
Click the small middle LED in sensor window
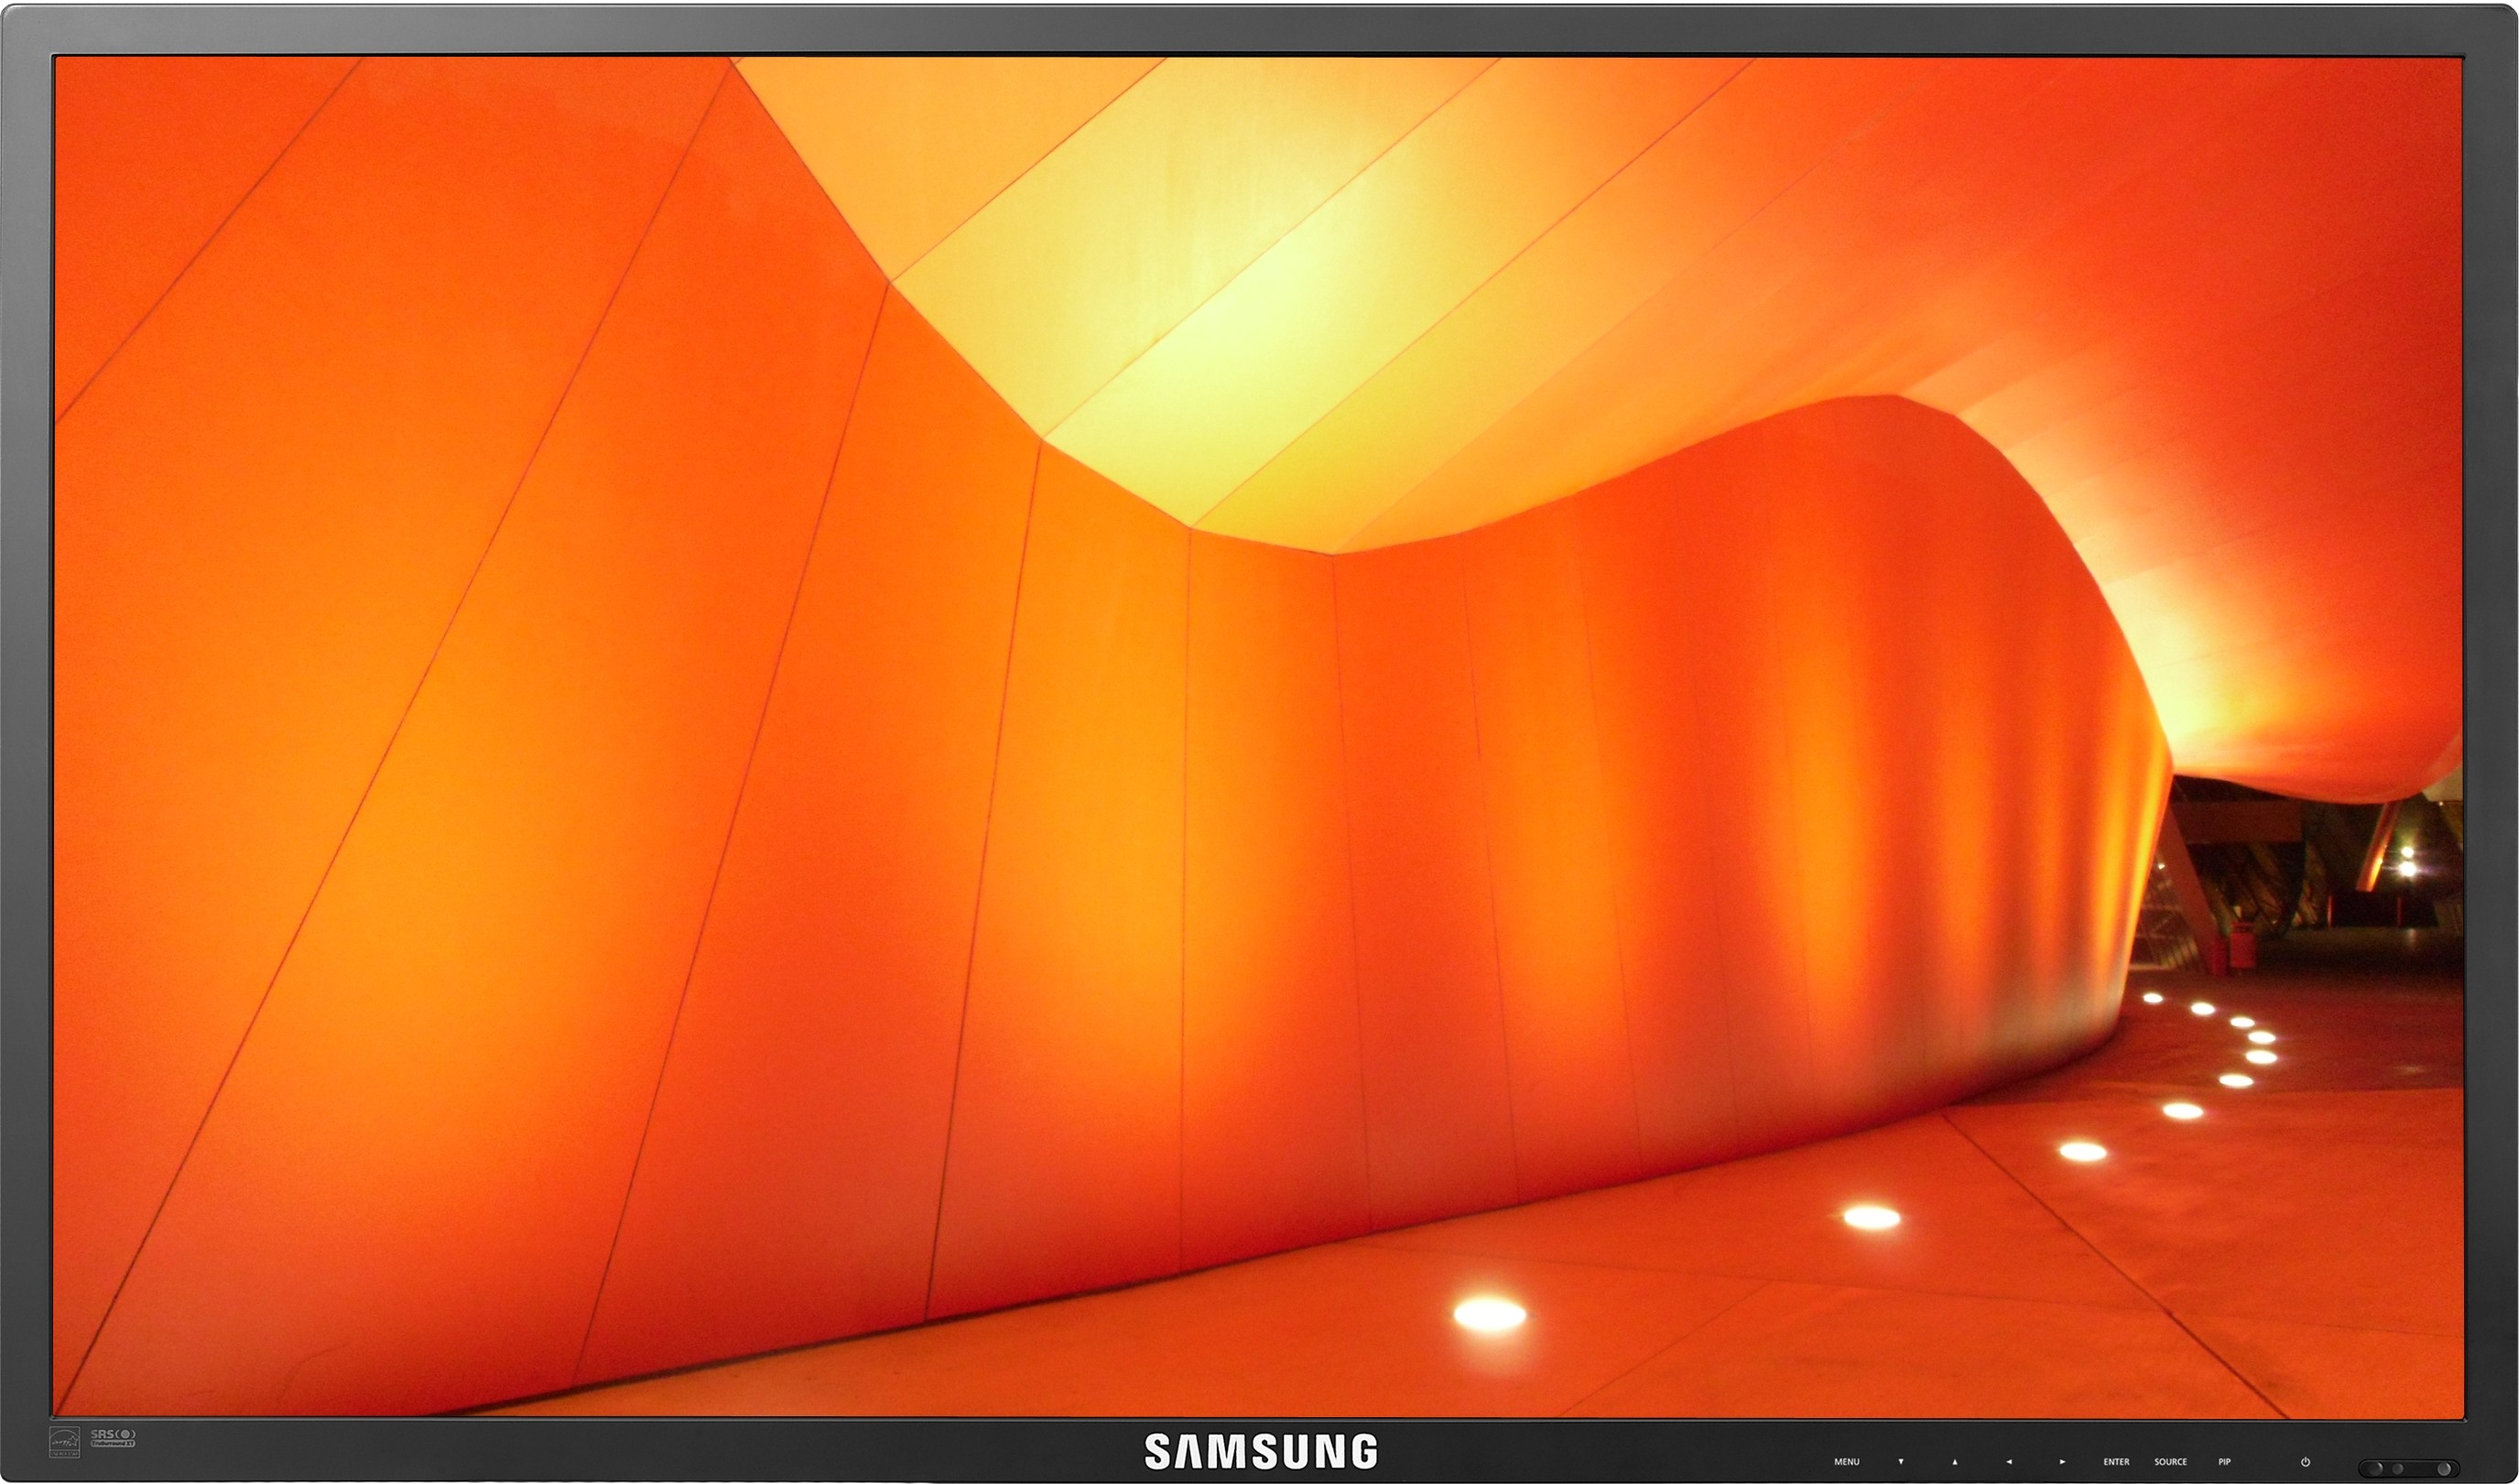click(2398, 1469)
